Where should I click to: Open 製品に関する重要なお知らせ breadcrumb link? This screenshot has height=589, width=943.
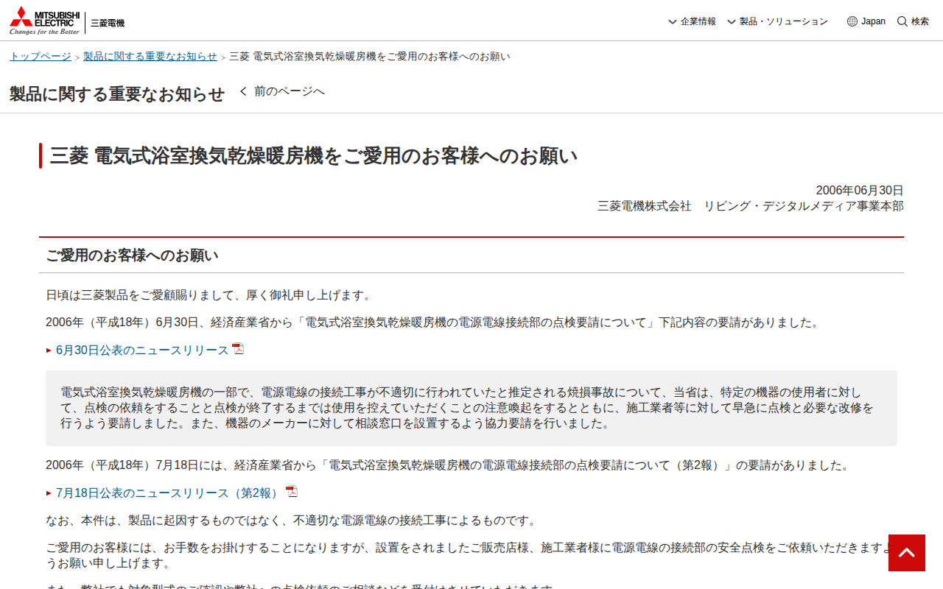(150, 55)
